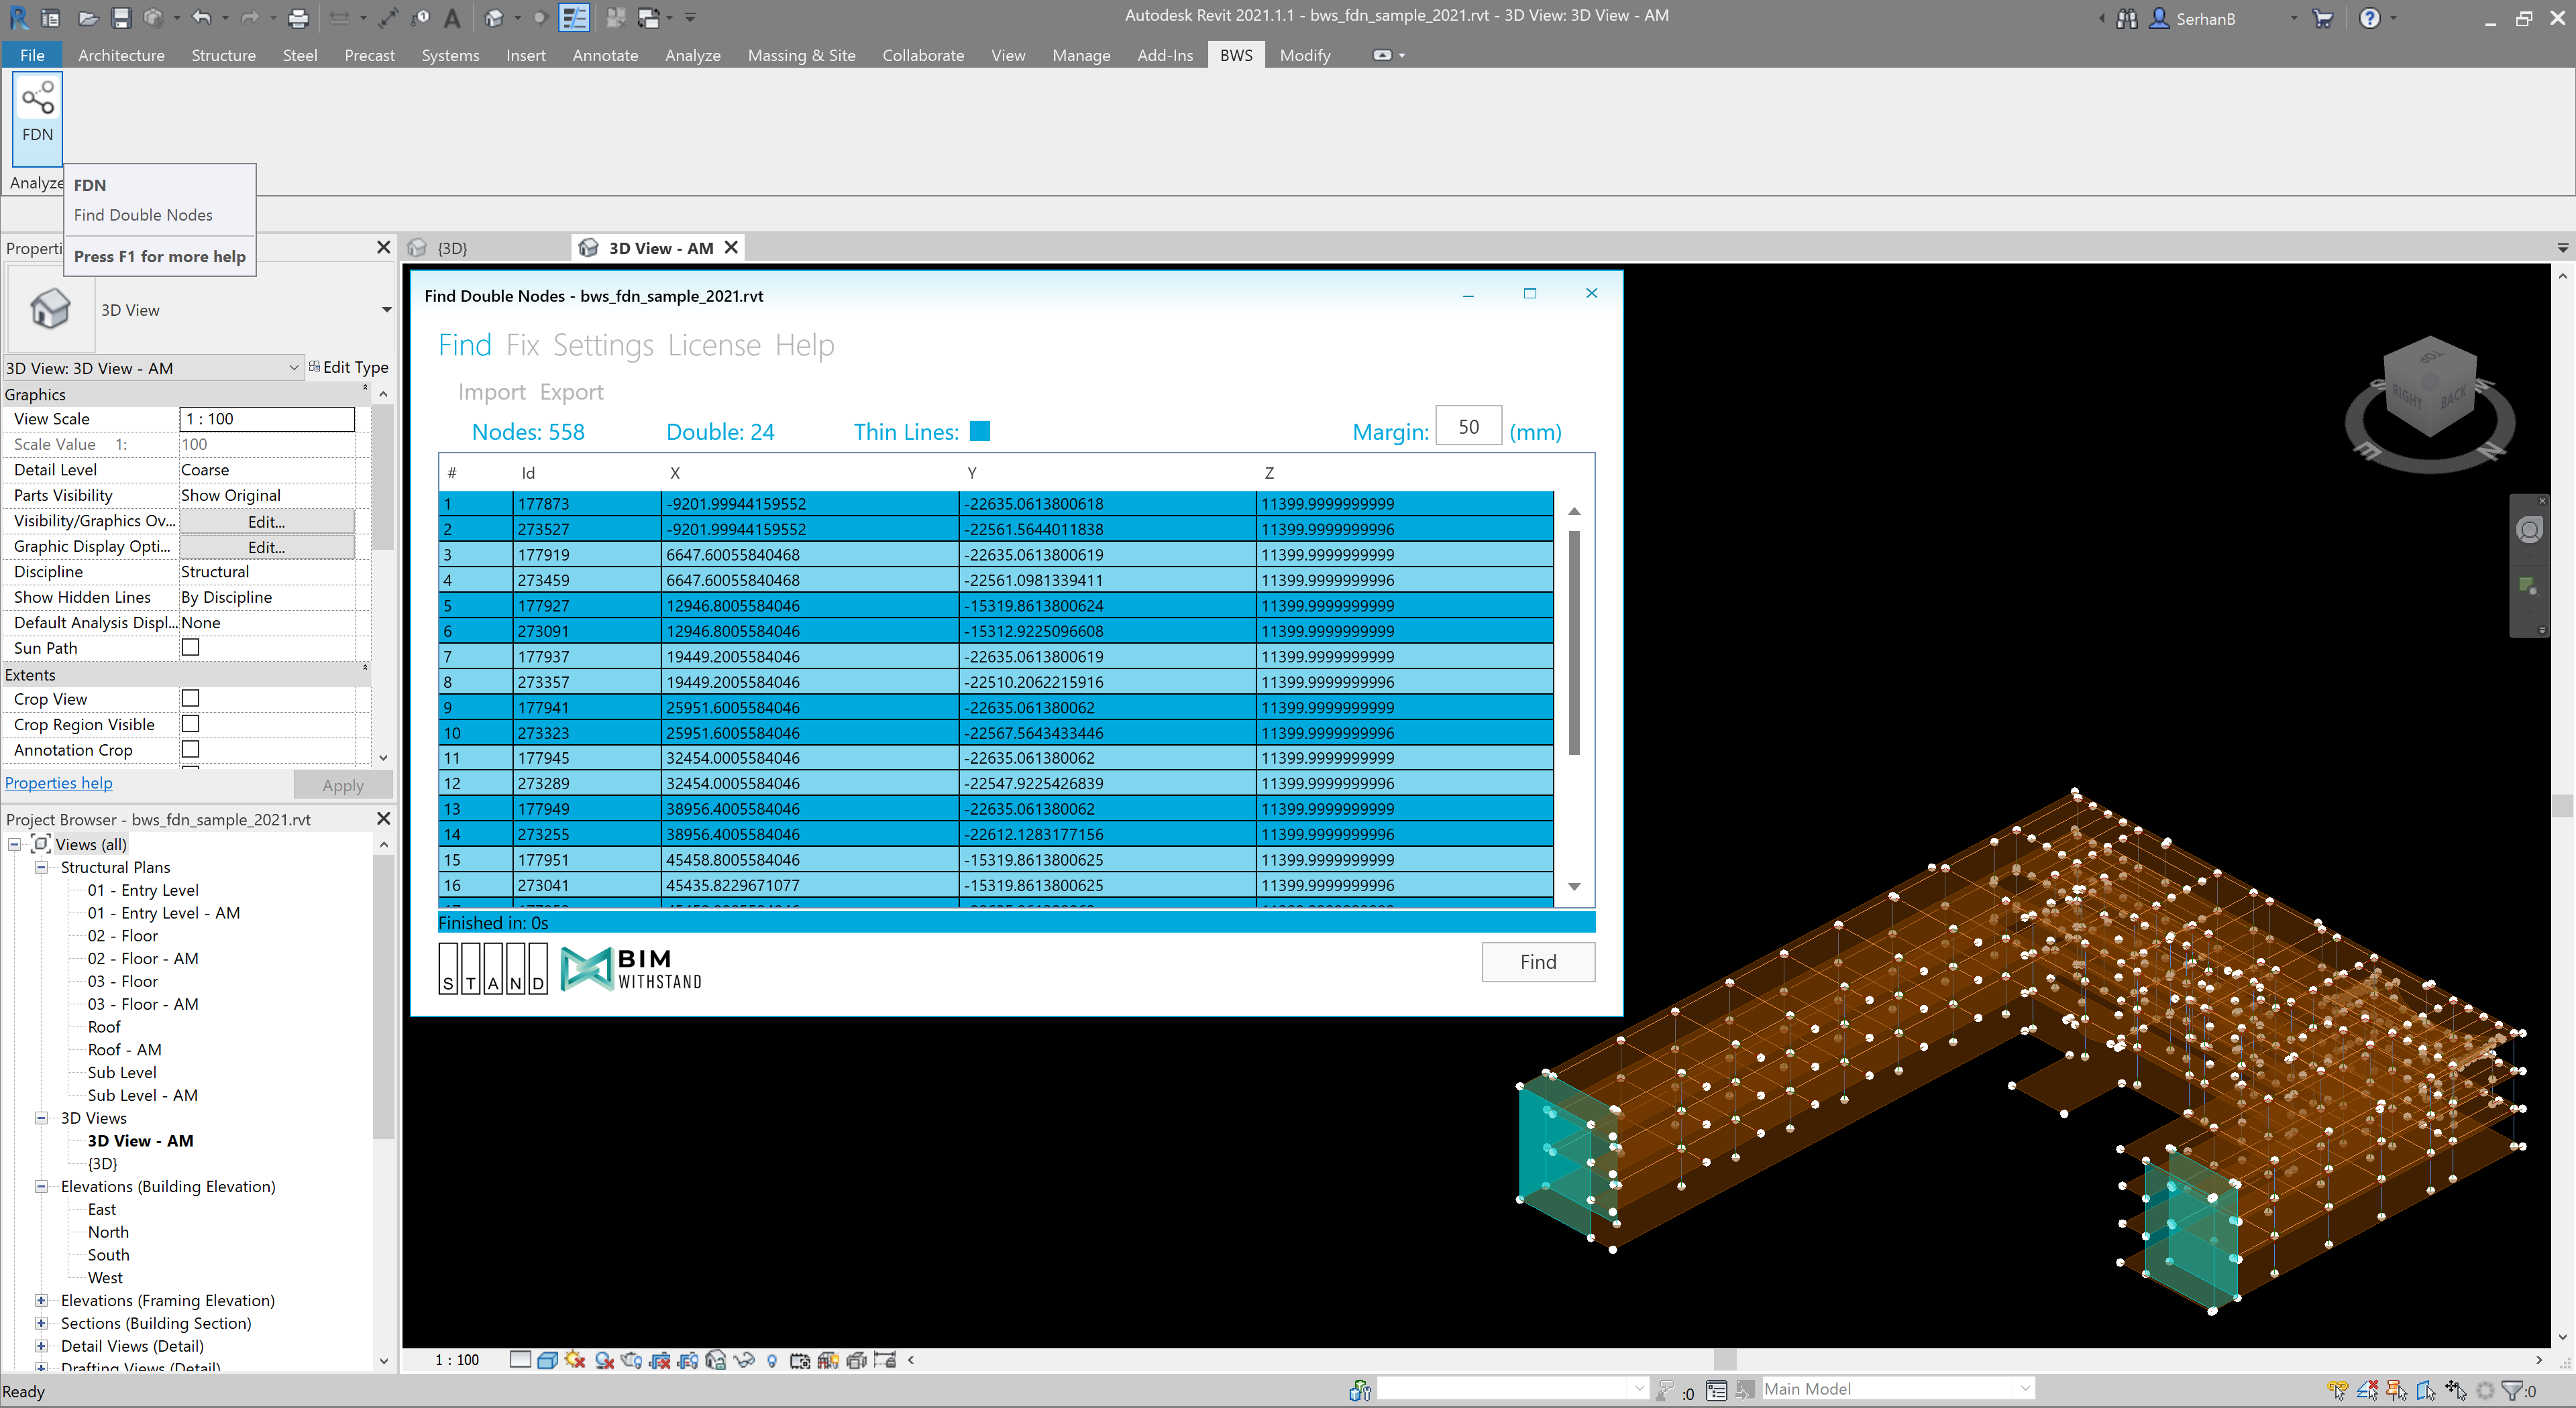This screenshot has height=1408, width=2576.
Task: Open the 3D View type selector dropdown
Action: [386, 310]
